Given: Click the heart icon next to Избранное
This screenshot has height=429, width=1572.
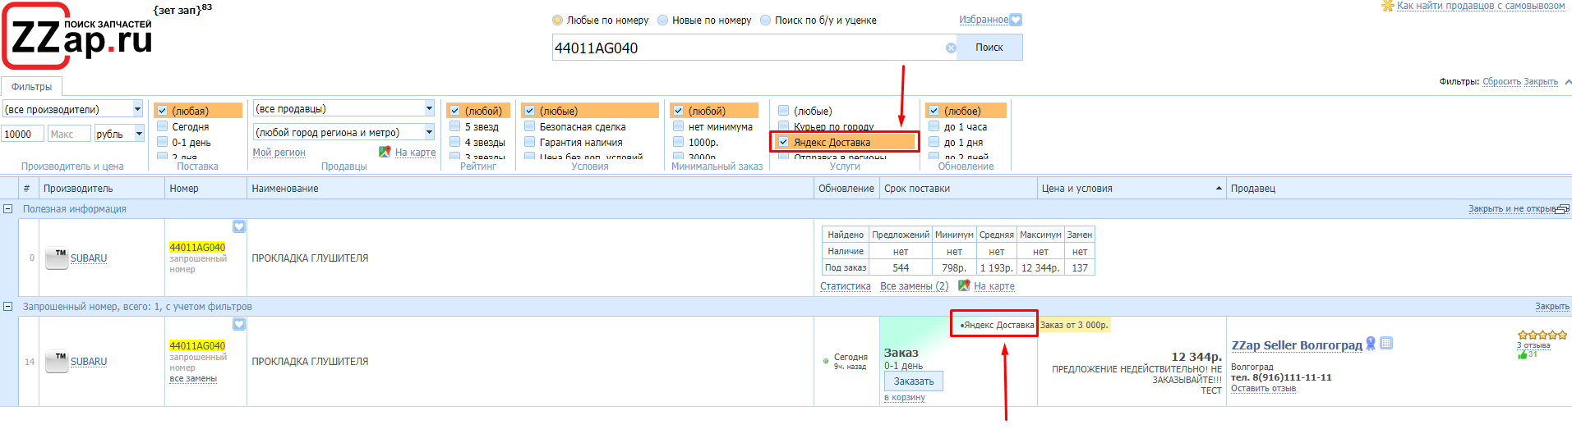Looking at the screenshot, I should (x=1016, y=20).
